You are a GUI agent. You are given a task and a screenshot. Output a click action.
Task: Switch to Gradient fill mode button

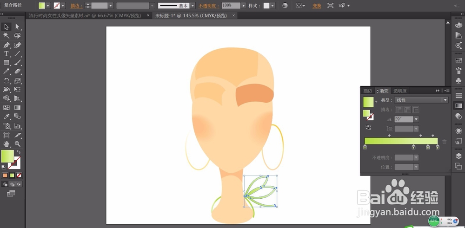(x=12, y=175)
